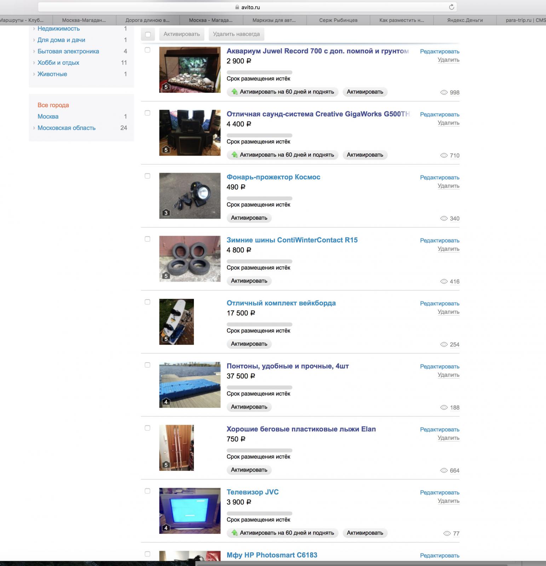Open the blue pontoons photo thumbnail

pyautogui.click(x=190, y=385)
